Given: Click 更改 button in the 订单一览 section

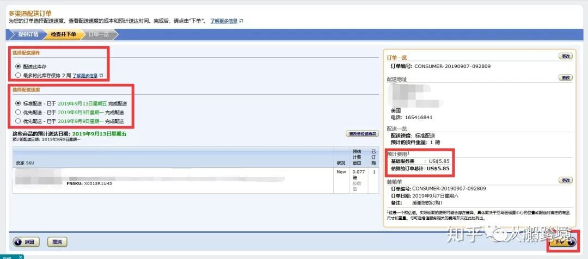Looking at the screenshot, I should [566, 56].
